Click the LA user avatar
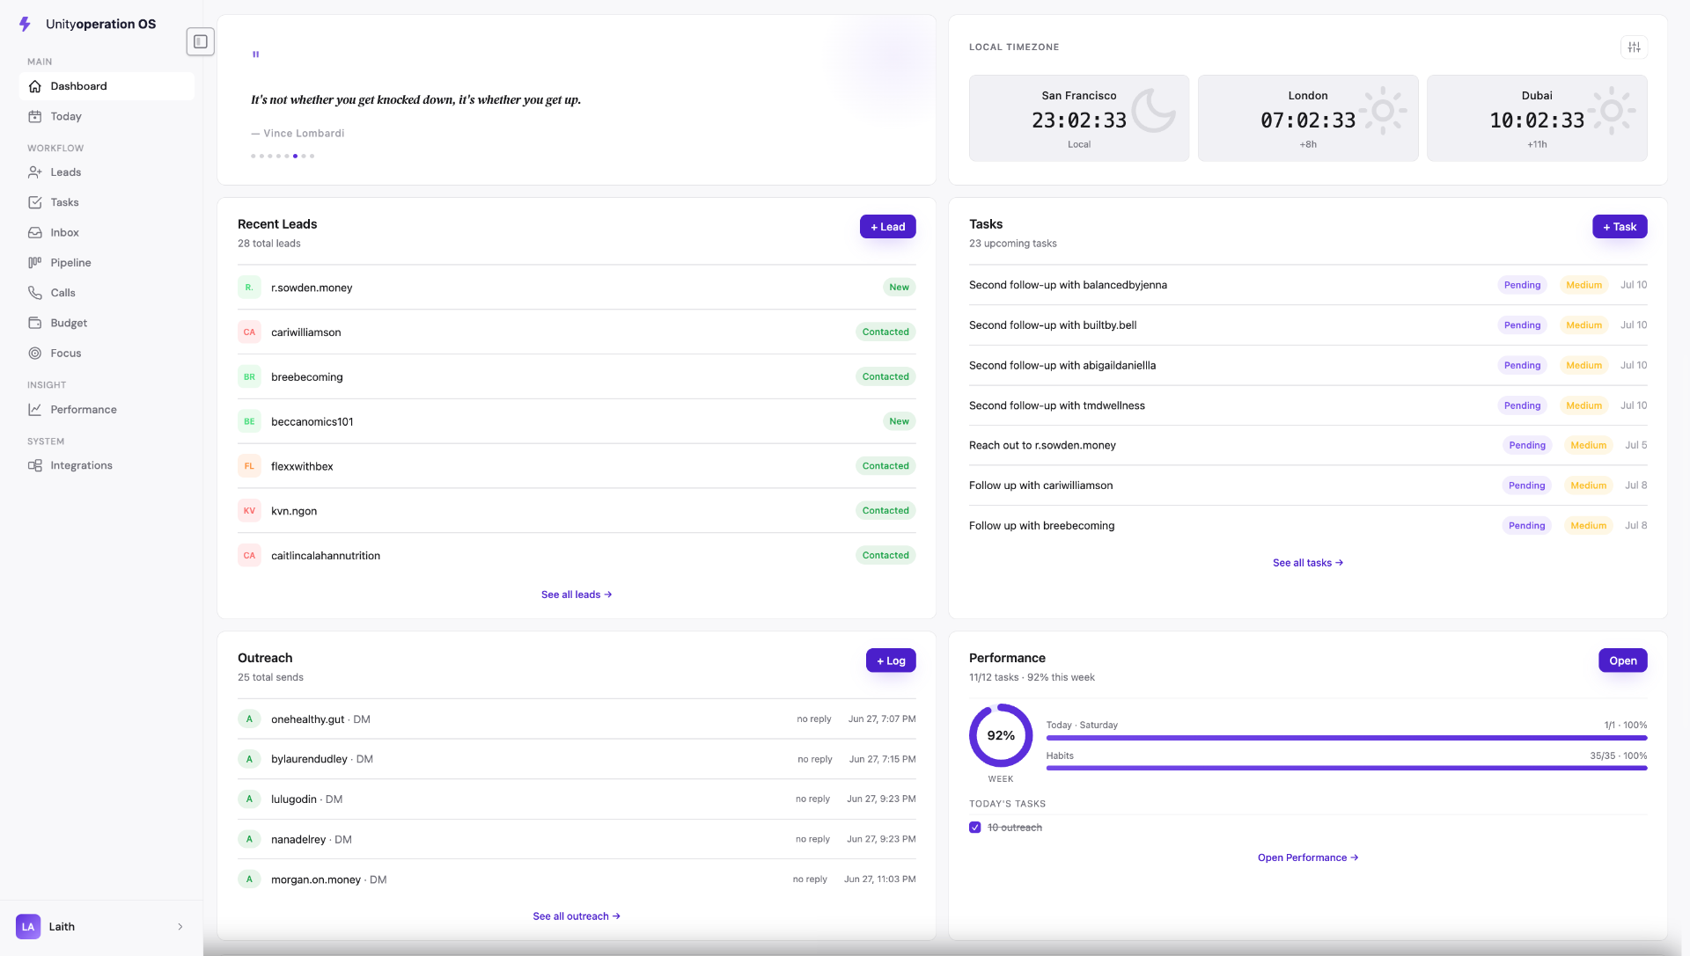 (x=28, y=926)
